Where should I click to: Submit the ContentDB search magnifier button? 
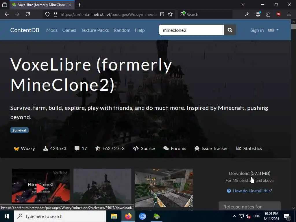click(230, 30)
